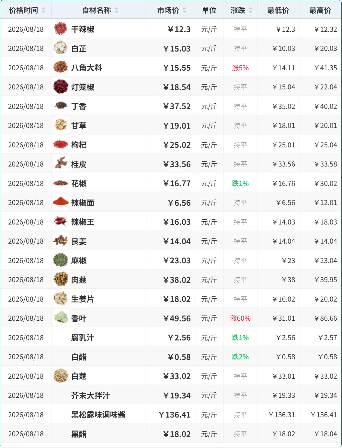This screenshot has height=448, width=342.
Task: Click the green Sichuan pepper (麻椒) image
Action: (x=61, y=260)
